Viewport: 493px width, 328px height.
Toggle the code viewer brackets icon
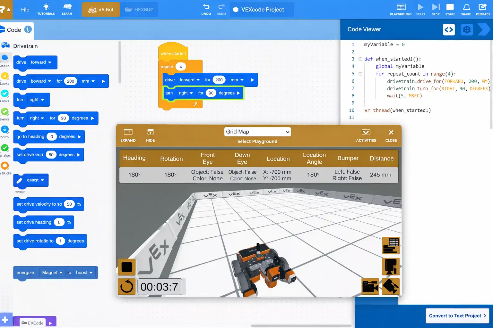449,29
